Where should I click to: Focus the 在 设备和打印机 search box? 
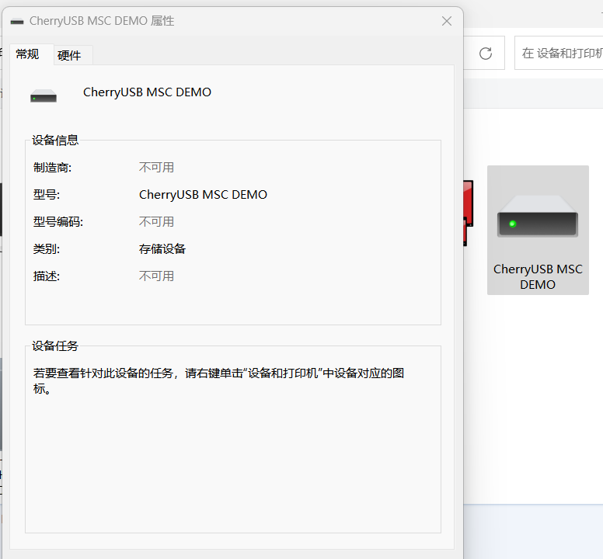pos(561,53)
